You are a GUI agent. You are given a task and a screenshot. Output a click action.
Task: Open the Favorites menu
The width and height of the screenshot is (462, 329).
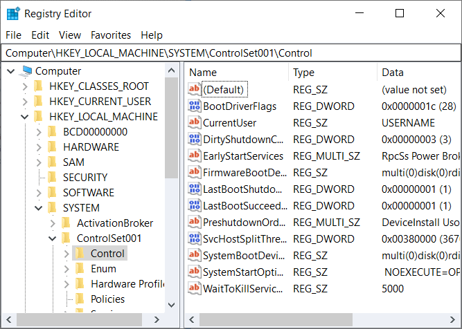(x=111, y=35)
